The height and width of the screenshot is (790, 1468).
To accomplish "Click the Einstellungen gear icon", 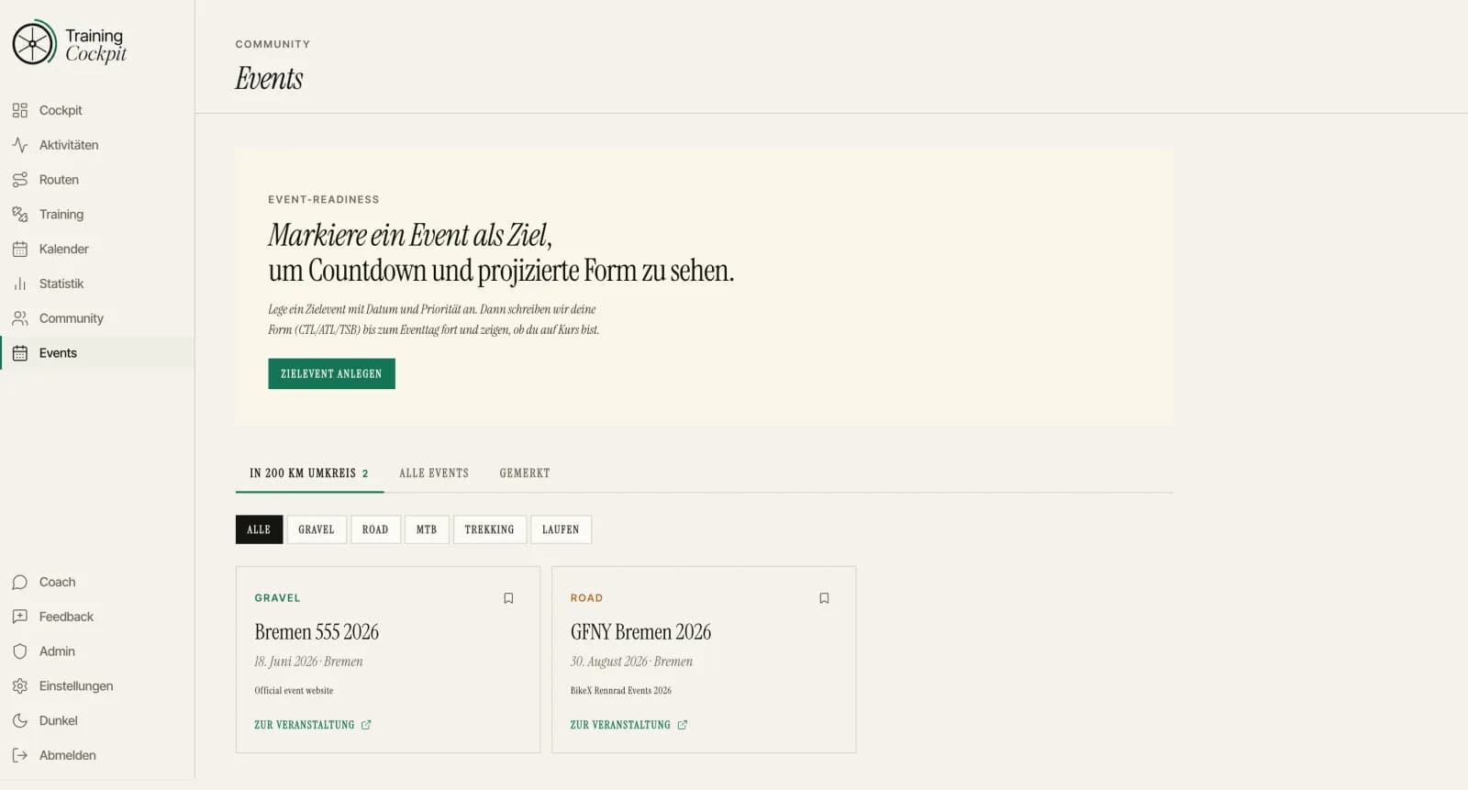I will [x=20, y=686].
